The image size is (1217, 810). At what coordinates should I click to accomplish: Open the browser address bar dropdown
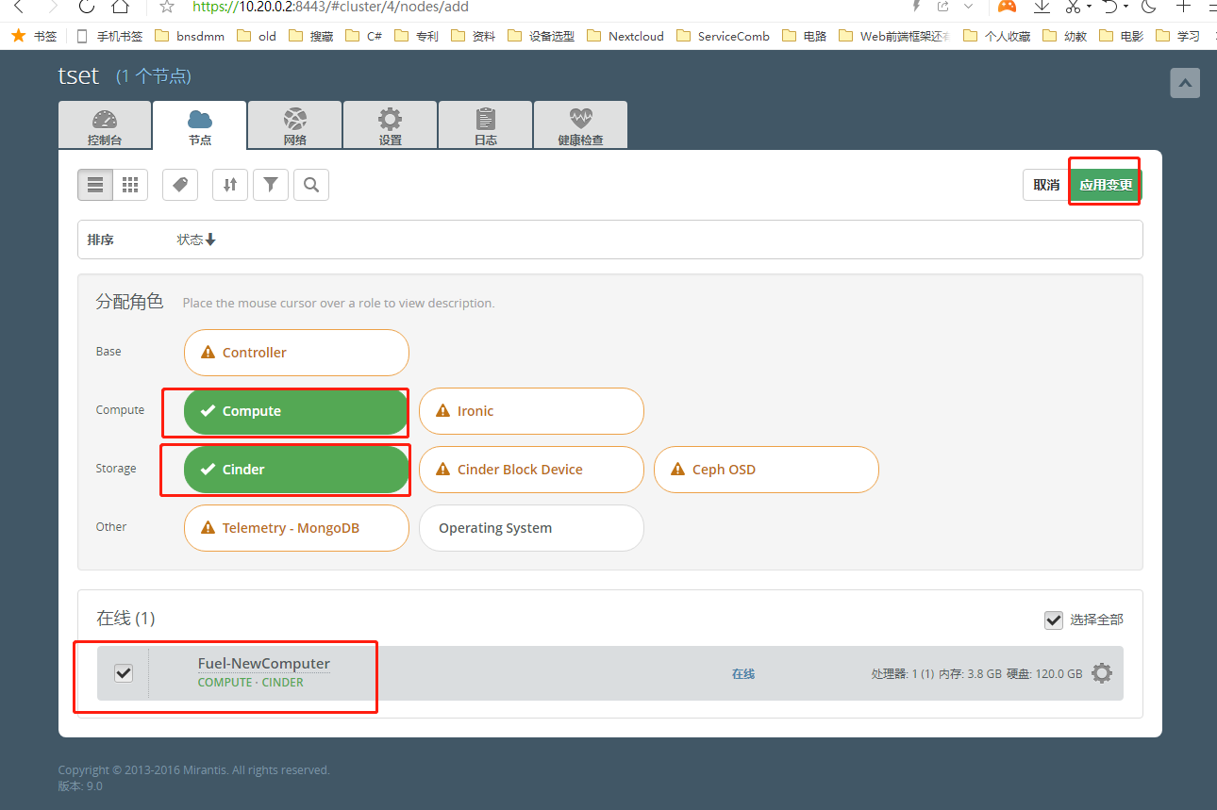[970, 8]
